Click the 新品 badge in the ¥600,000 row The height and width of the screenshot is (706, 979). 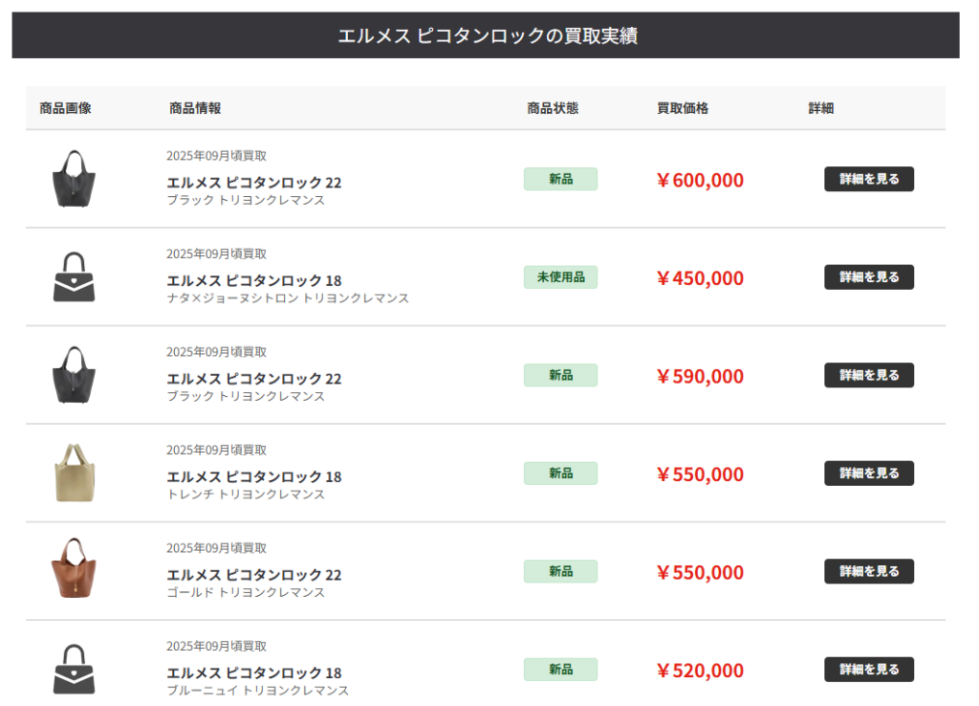[560, 179]
